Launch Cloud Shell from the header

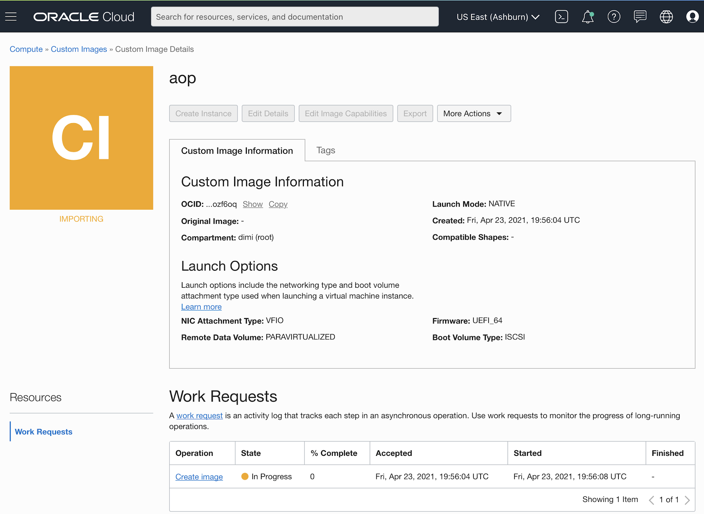pyautogui.click(x=561, y=17)
